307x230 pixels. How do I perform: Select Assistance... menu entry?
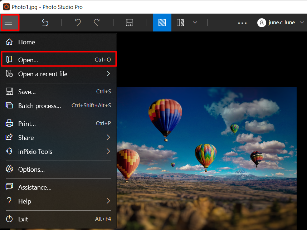(59, 187)
